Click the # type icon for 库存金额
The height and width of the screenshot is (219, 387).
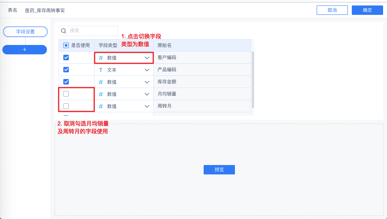tap(101, 82)
